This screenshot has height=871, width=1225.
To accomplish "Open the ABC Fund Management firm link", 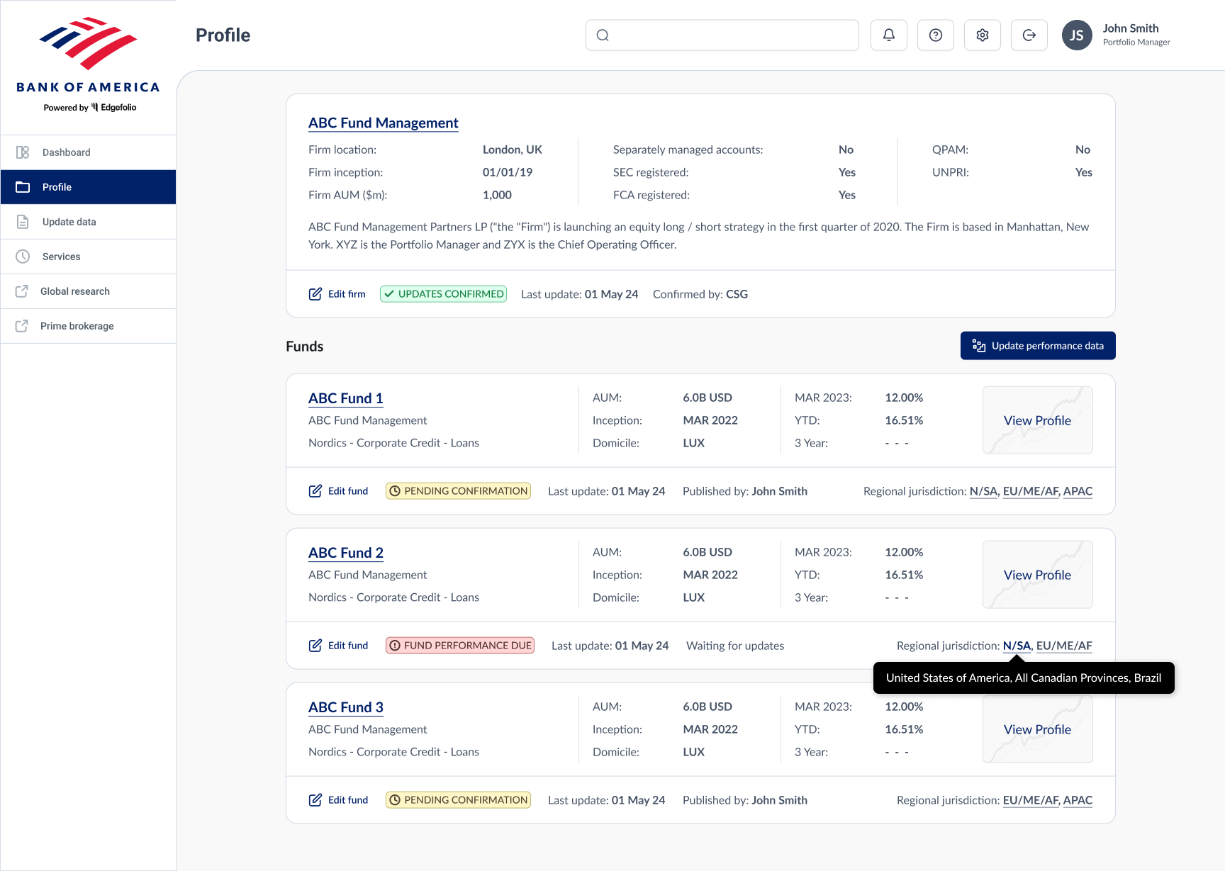I will pos(383,123).
